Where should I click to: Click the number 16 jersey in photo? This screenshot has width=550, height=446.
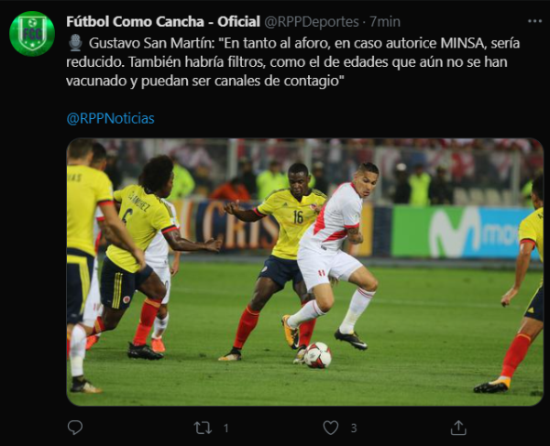coord(294,222)
